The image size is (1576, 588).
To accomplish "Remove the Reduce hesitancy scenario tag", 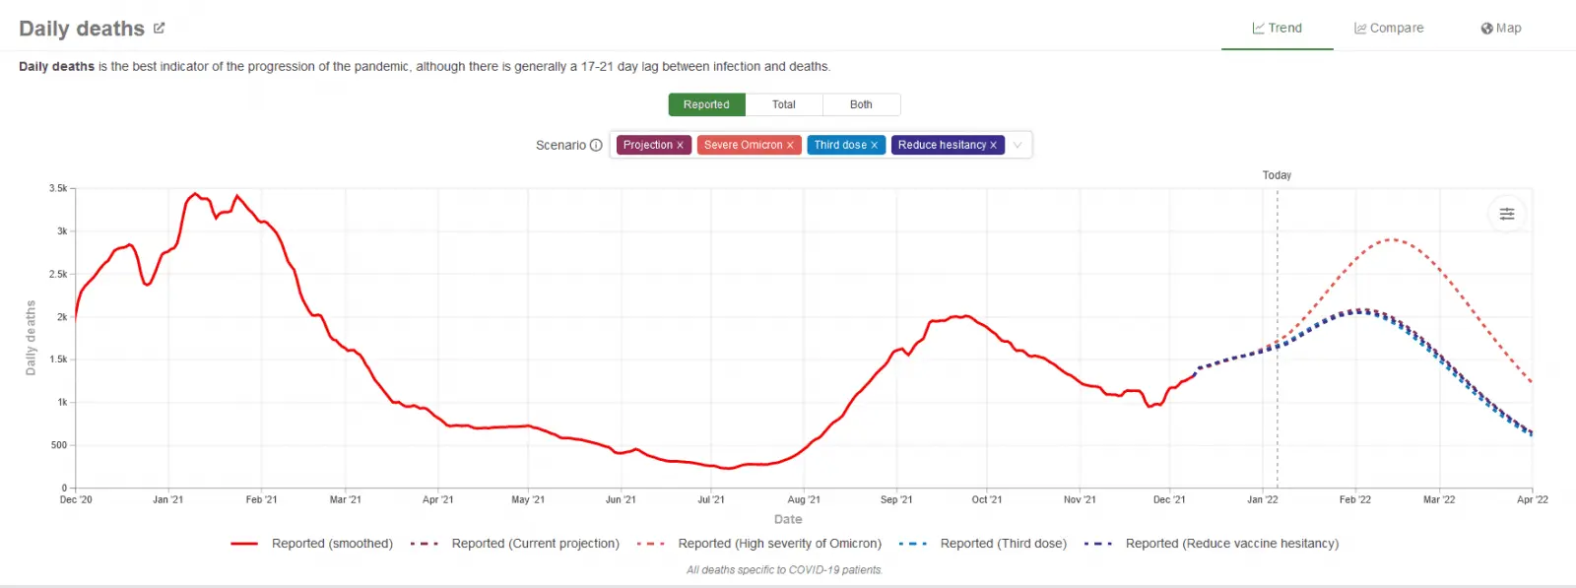I will (993, 145).
